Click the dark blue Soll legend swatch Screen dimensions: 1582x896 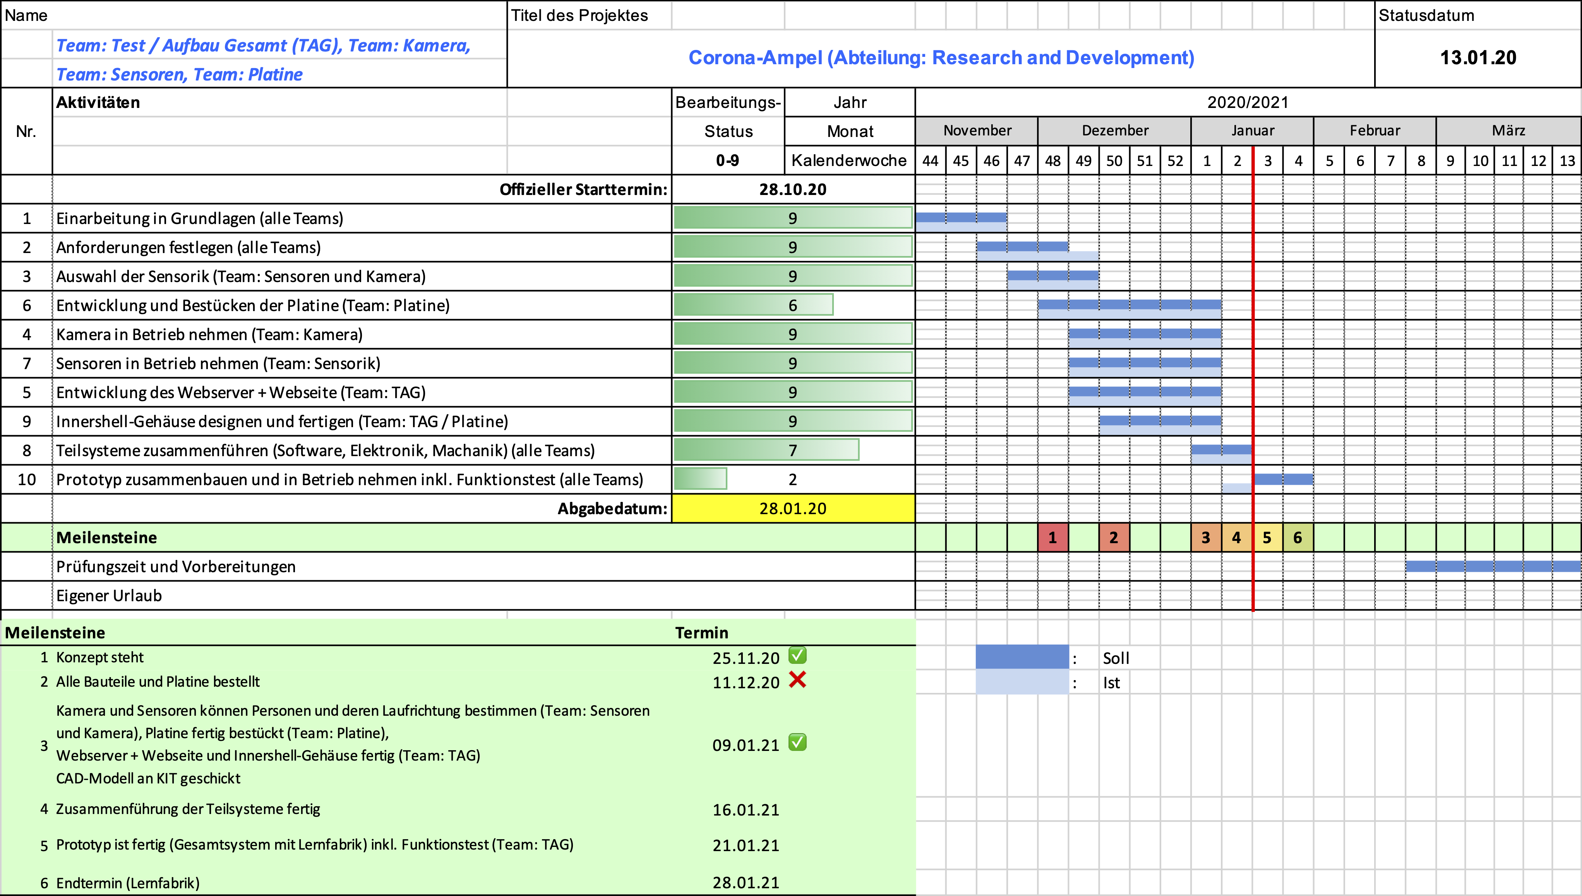tap(1022, 657)
